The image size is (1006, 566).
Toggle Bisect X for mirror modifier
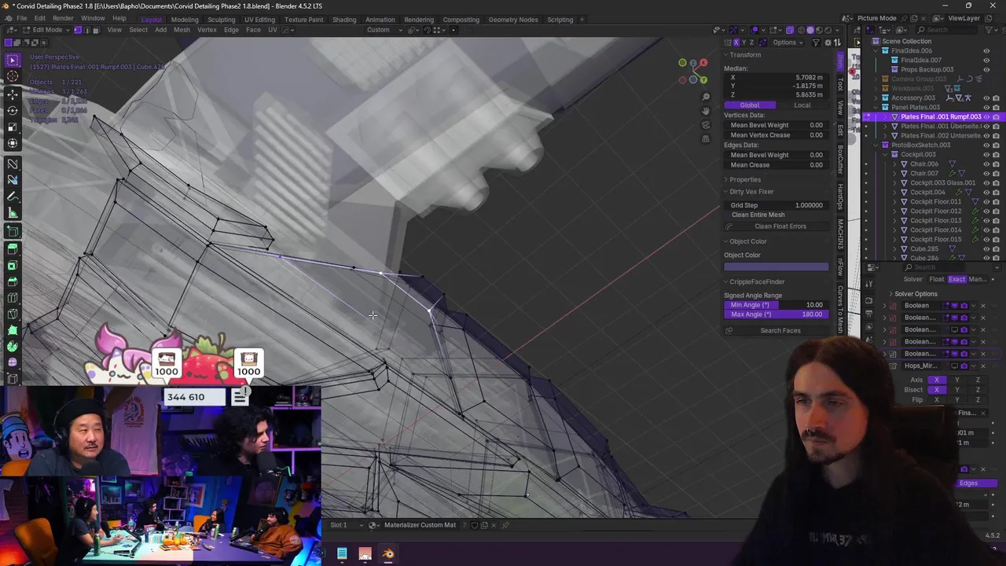tap(936, 390)
